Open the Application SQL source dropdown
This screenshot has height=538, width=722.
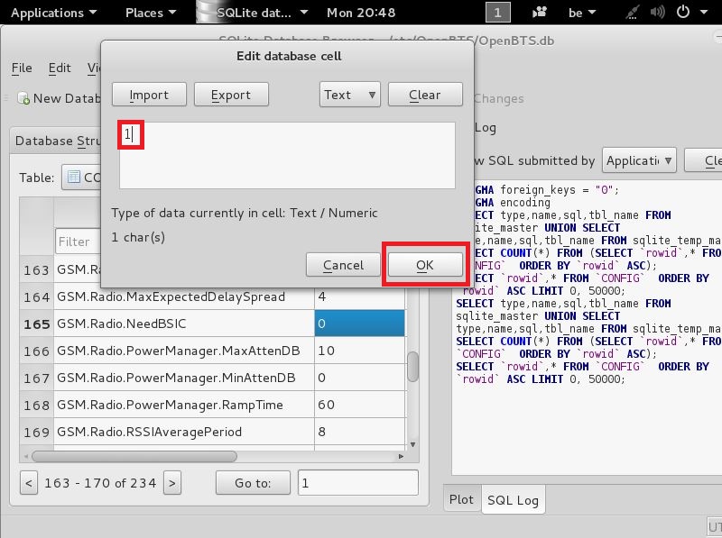click(639, 160)
